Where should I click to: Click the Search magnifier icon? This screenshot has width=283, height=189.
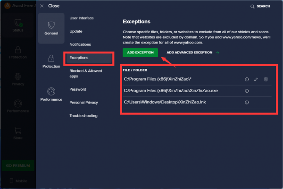coord(252,7)
